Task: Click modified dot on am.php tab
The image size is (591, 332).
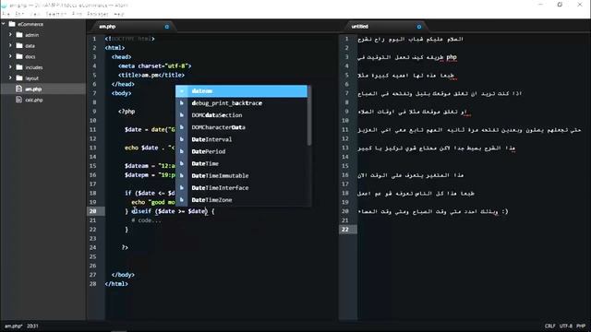Action: tap(166, 27)
